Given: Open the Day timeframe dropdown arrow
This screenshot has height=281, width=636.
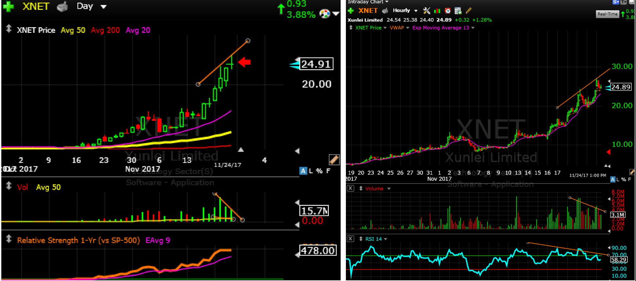Looking at the screenshot, I should point(104,7).
